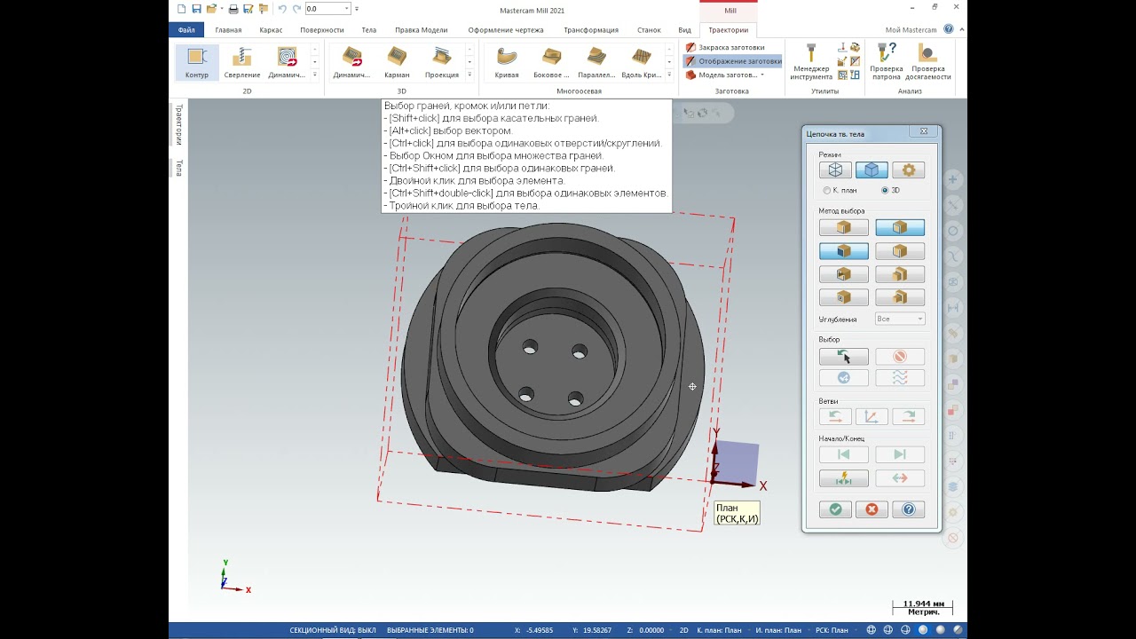Pick the Параллел... multiaxis toolpath
1136x639 pixels.
point(596,63)
